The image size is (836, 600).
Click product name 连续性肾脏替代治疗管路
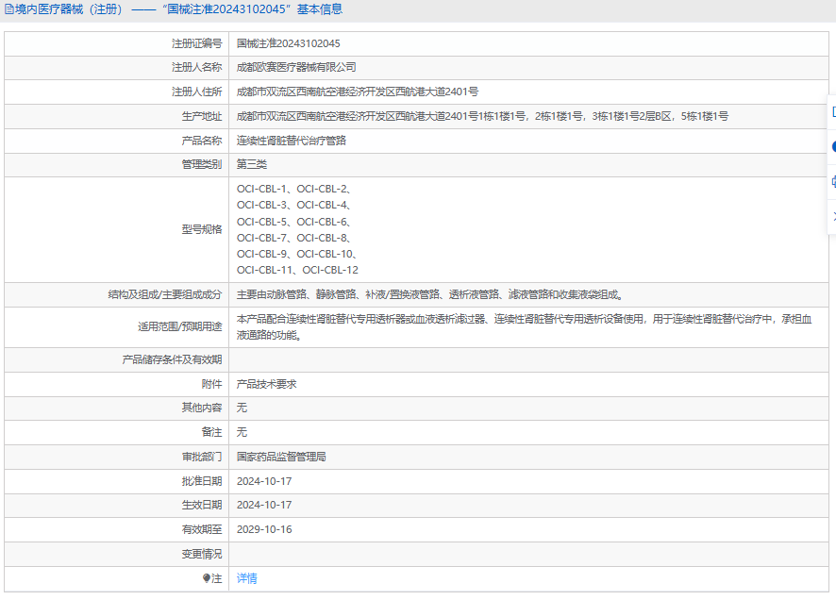pyautogui.click(x=292, y=141)
